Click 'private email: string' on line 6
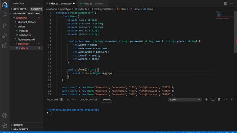This screenshot has width=237, height=133. pos(83,31)
